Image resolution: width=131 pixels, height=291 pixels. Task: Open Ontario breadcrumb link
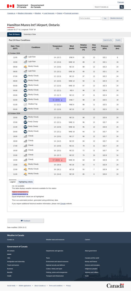pos(59,13)
